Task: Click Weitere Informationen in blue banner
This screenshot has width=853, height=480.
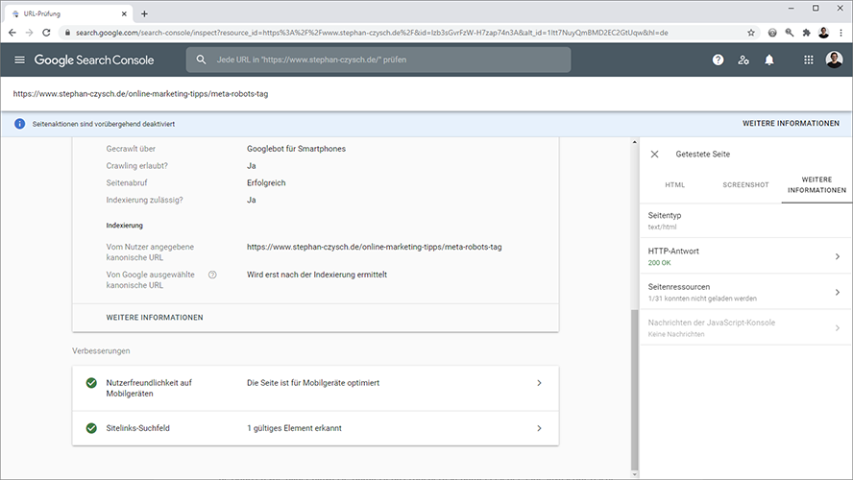Action: pyautogui.click(x=791, y=124)
